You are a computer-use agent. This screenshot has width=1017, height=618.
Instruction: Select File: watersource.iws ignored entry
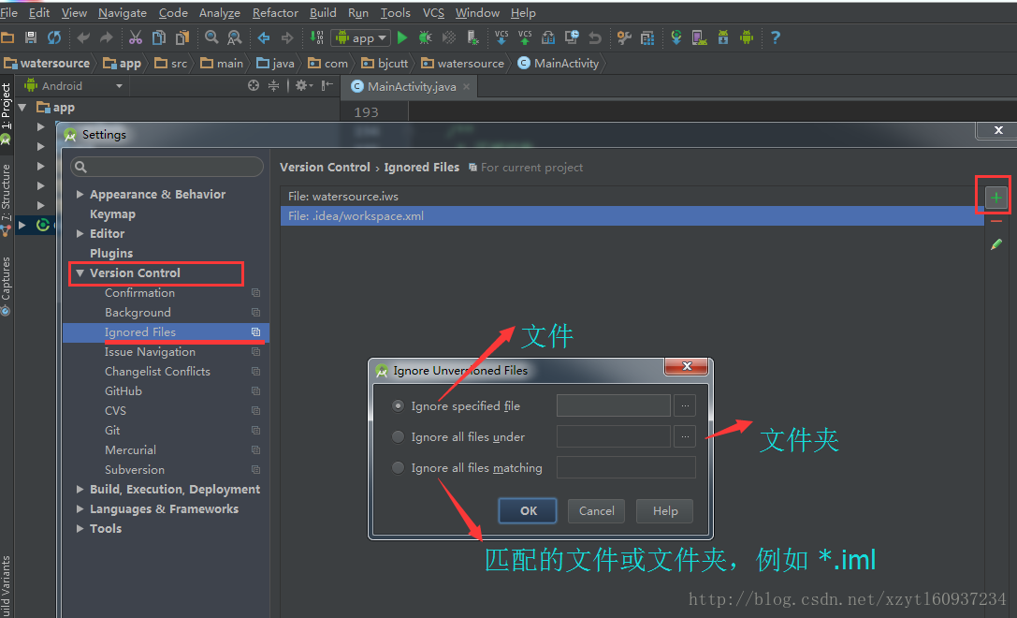[x=632, y=196]
